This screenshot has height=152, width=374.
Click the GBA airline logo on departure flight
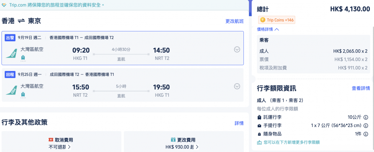tap(11, 53)
